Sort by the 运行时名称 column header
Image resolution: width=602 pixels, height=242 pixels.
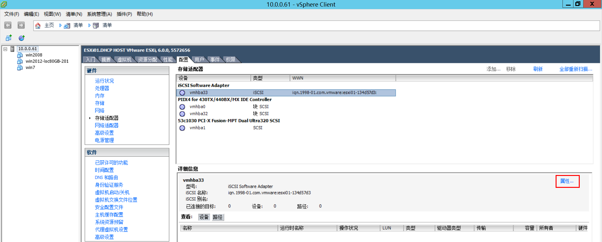[x=307, y=228]
